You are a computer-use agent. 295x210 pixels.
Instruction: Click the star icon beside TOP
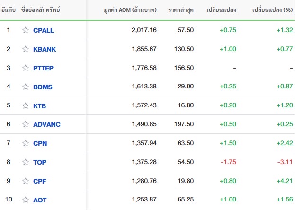(x=26, y=162)
